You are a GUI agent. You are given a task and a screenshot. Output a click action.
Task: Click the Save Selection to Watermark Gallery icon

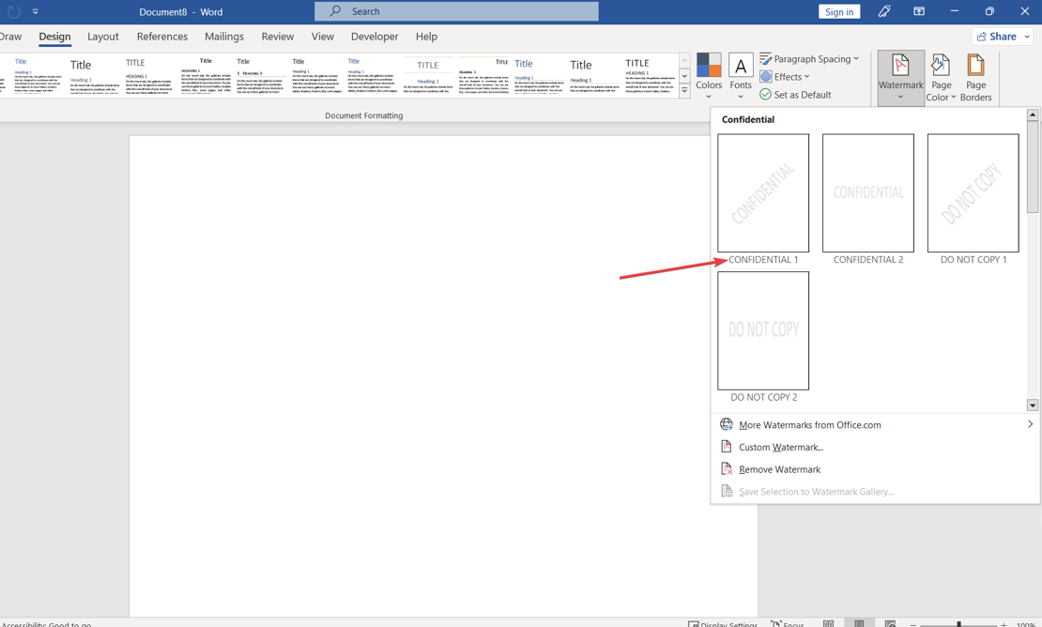tap(727, 492)
